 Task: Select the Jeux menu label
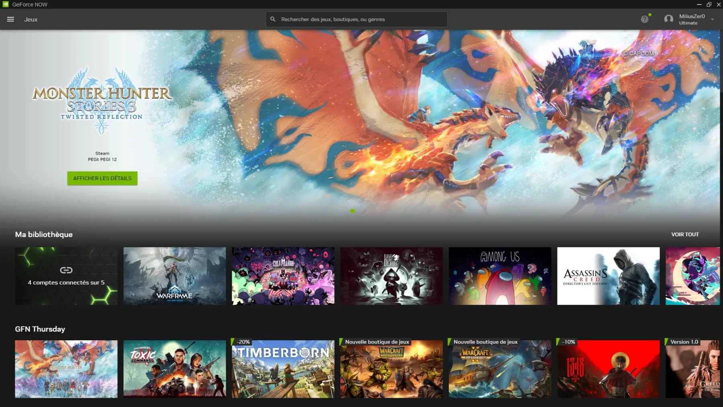point(31,19)
